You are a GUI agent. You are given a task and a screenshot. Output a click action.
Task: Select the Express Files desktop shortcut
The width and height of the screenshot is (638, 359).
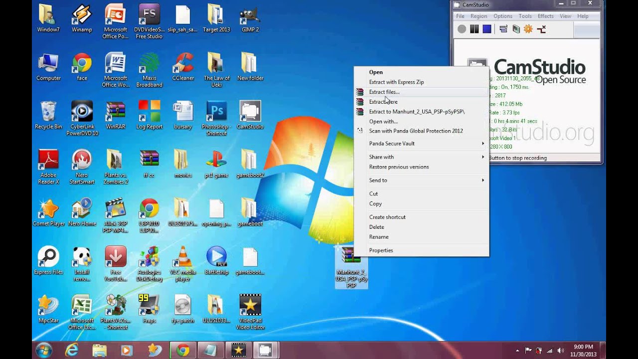pos(48,261)
